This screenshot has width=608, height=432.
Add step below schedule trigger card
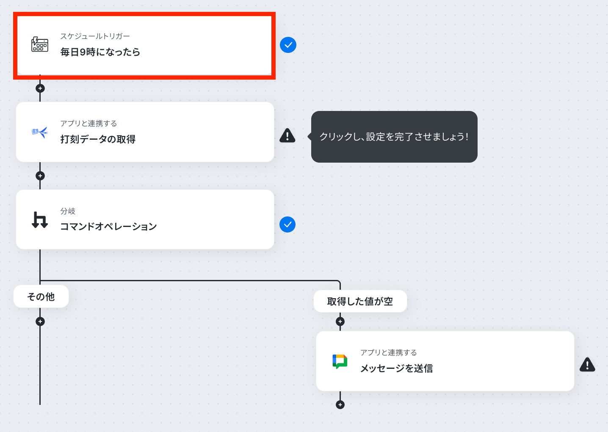pos(40,89)
